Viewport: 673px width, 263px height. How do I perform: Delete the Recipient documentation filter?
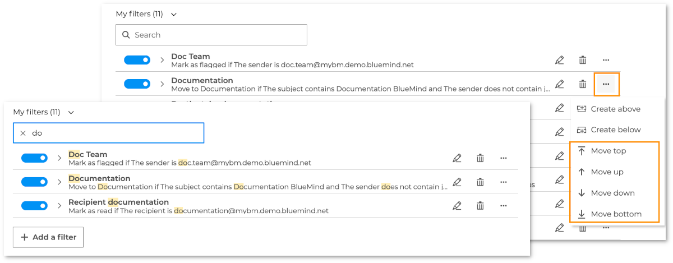480,206
